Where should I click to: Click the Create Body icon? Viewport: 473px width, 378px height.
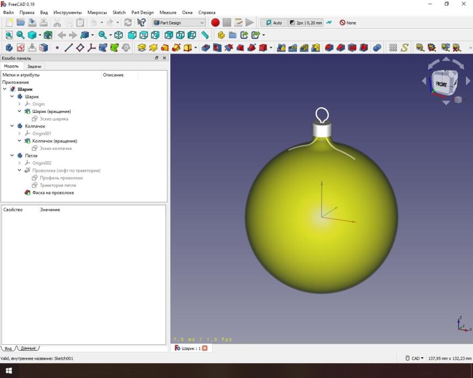point(9,48)
